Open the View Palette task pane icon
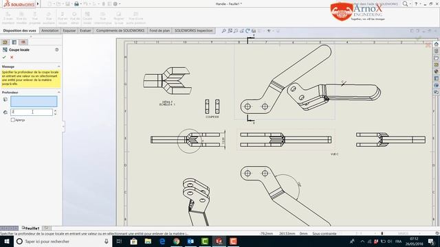 (437, 64)
